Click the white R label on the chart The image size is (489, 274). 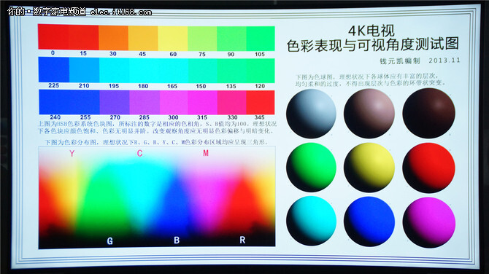tap(242, 240)
